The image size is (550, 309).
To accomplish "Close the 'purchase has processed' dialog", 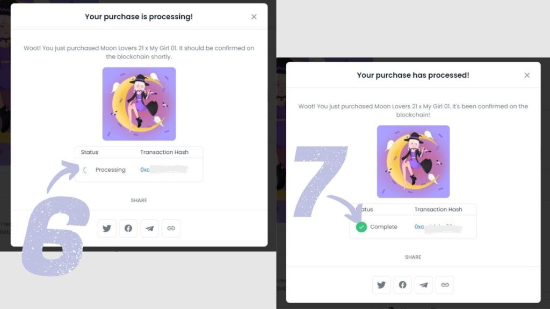I will click(527, 75).
